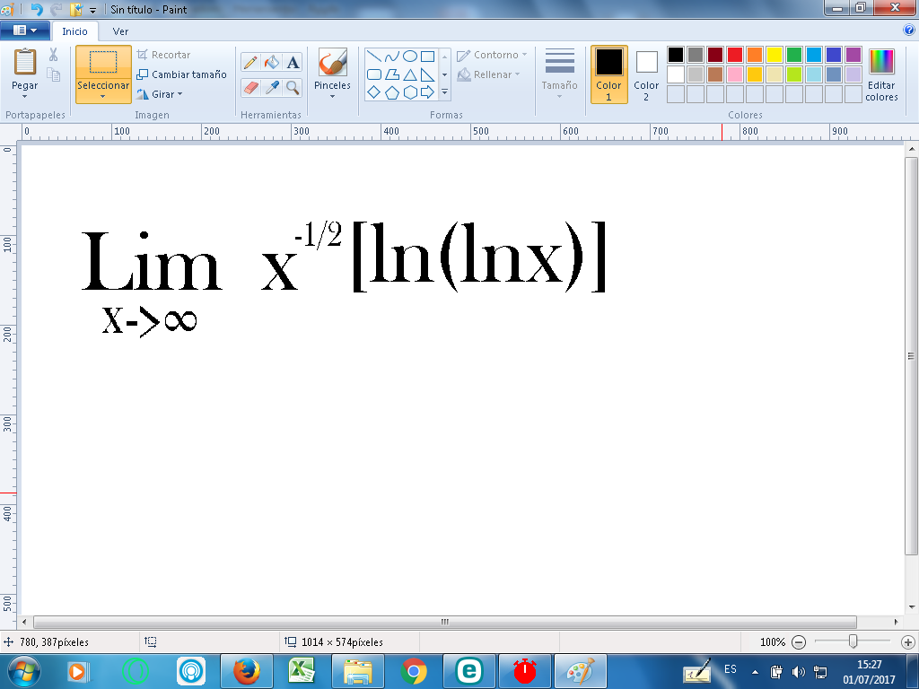
Task: Switch to the Ver tab
Action: coord(120,31)
